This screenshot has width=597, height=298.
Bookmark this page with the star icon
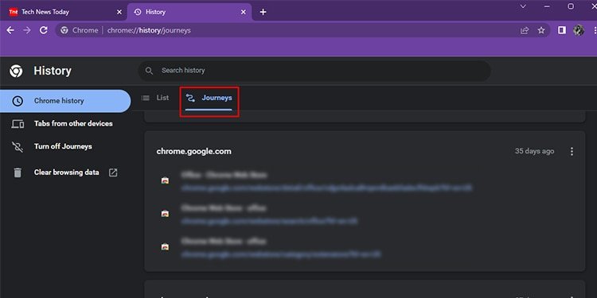[x=541, y=30]
